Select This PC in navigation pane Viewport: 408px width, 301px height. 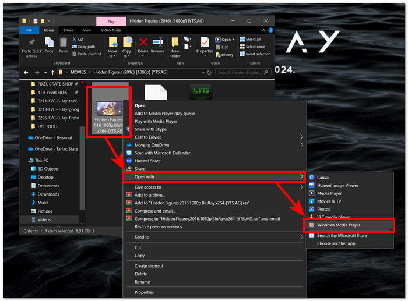[41, 160]
